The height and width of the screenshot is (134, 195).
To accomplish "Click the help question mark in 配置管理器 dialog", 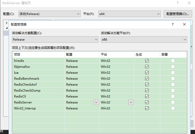I will pos(173,24).
